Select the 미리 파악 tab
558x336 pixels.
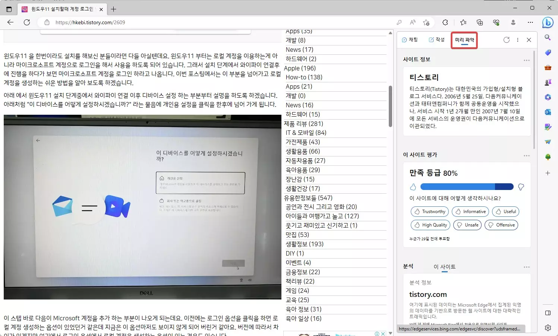[x=464, y=40]
